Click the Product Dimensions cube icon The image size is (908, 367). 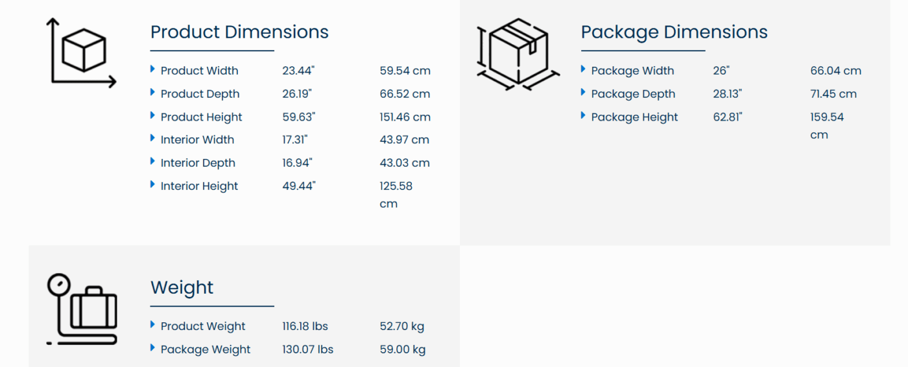82,52
